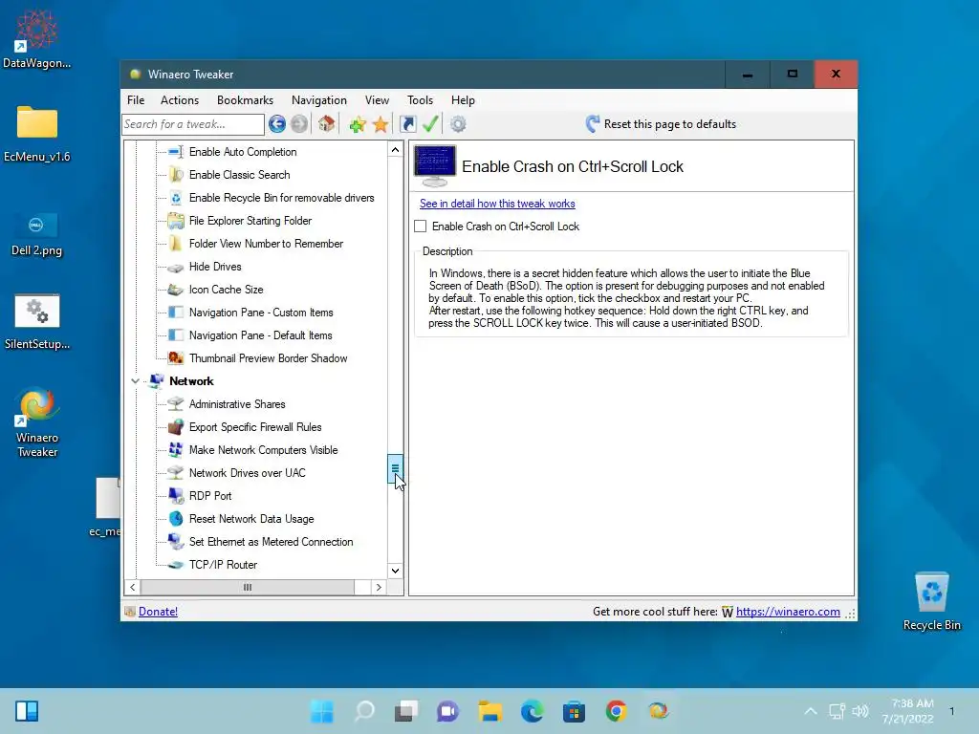Select Enable Classic Search tweak
979x734 pixels.
pyautogui.click(x=240, y=175)
